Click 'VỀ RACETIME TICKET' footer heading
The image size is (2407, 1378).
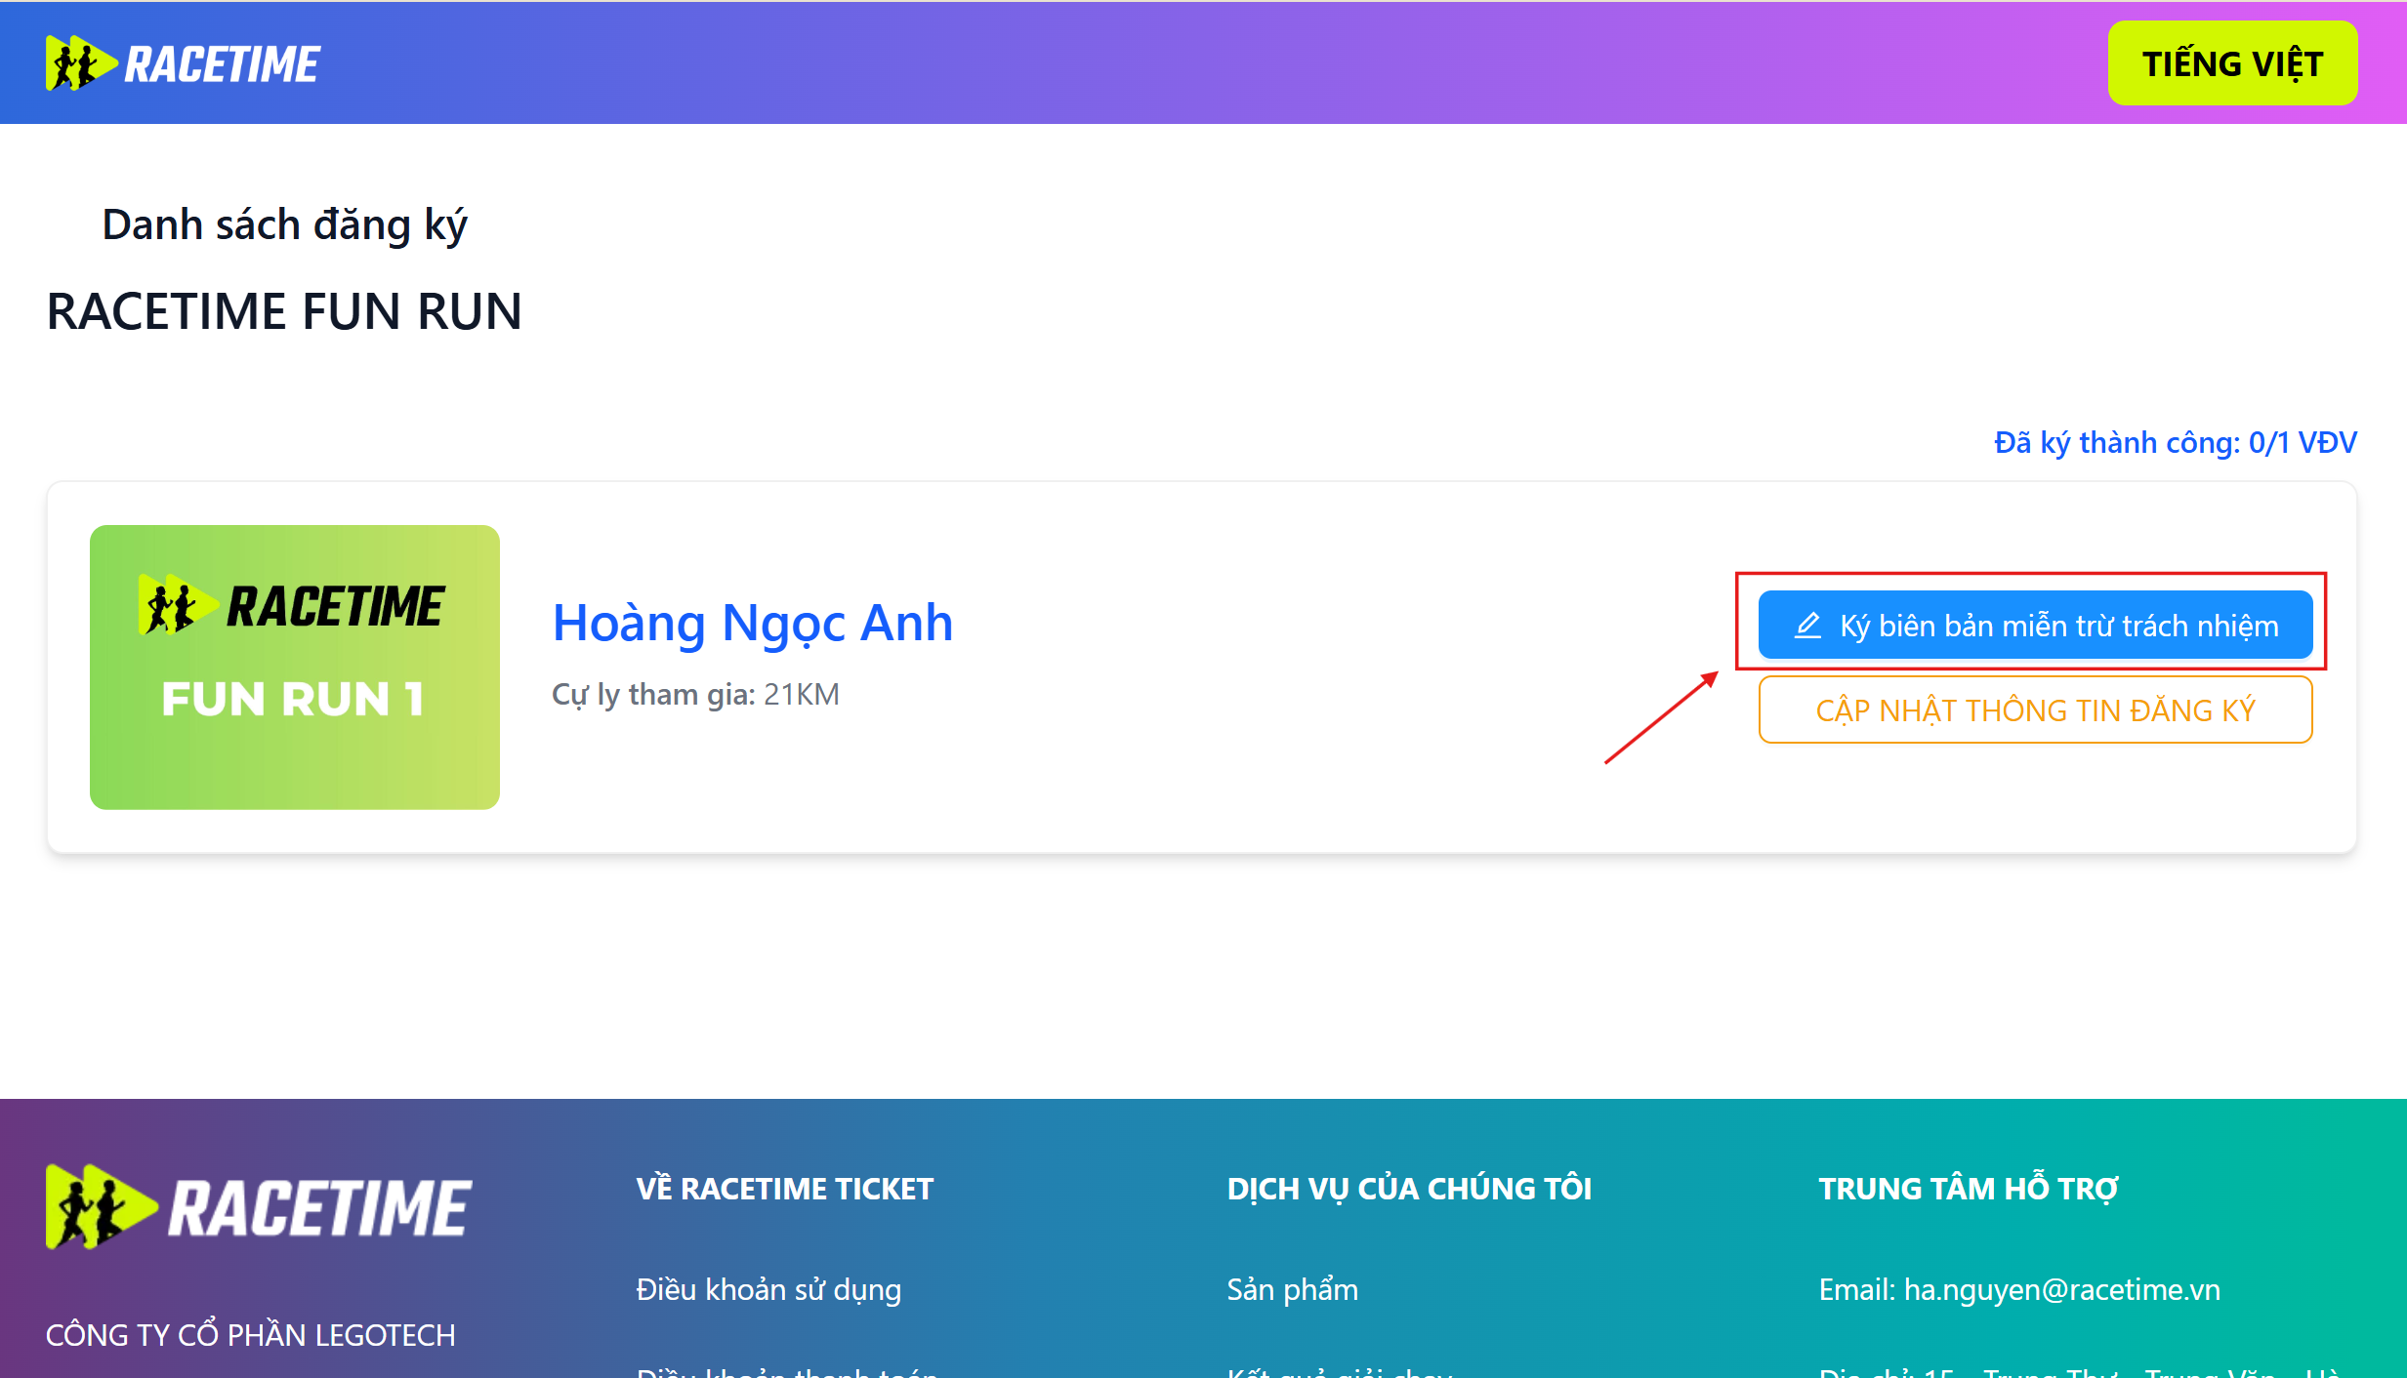(x=785, y=1189)
